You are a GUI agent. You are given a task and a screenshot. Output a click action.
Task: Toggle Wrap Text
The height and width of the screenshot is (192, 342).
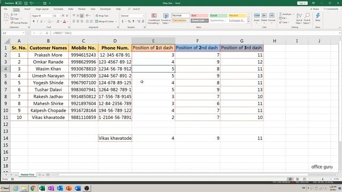pos(102,15)
